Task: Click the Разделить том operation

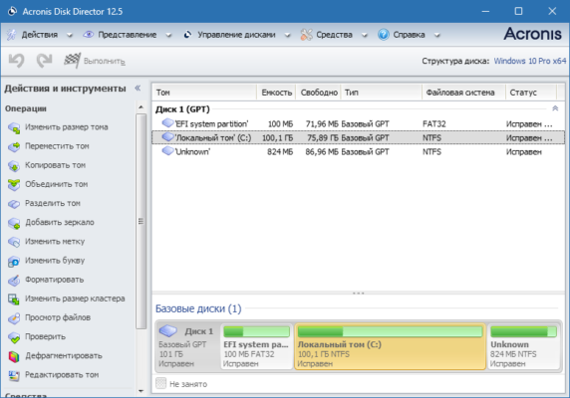Action: pyautogui.click(x=53, y=203)
